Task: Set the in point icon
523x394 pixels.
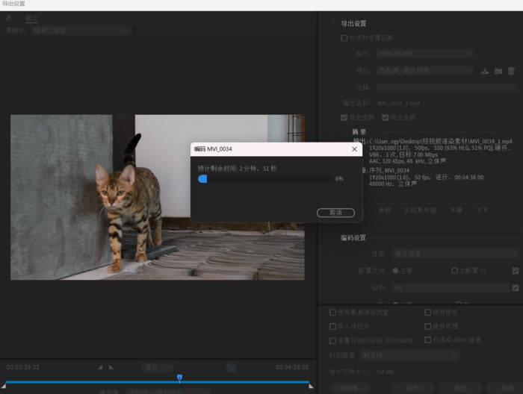Action: click(x=100, y=367)
